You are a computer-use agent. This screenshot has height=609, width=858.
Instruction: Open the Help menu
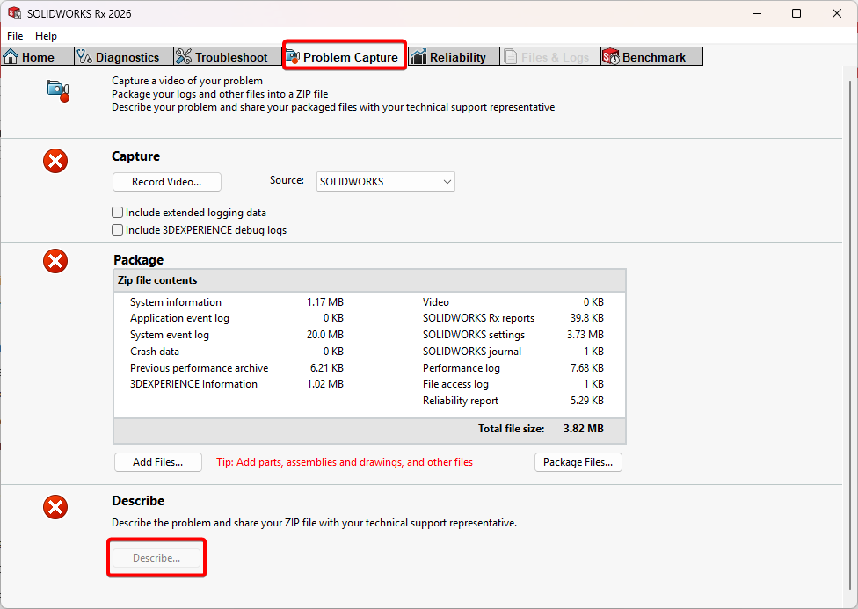46,35
